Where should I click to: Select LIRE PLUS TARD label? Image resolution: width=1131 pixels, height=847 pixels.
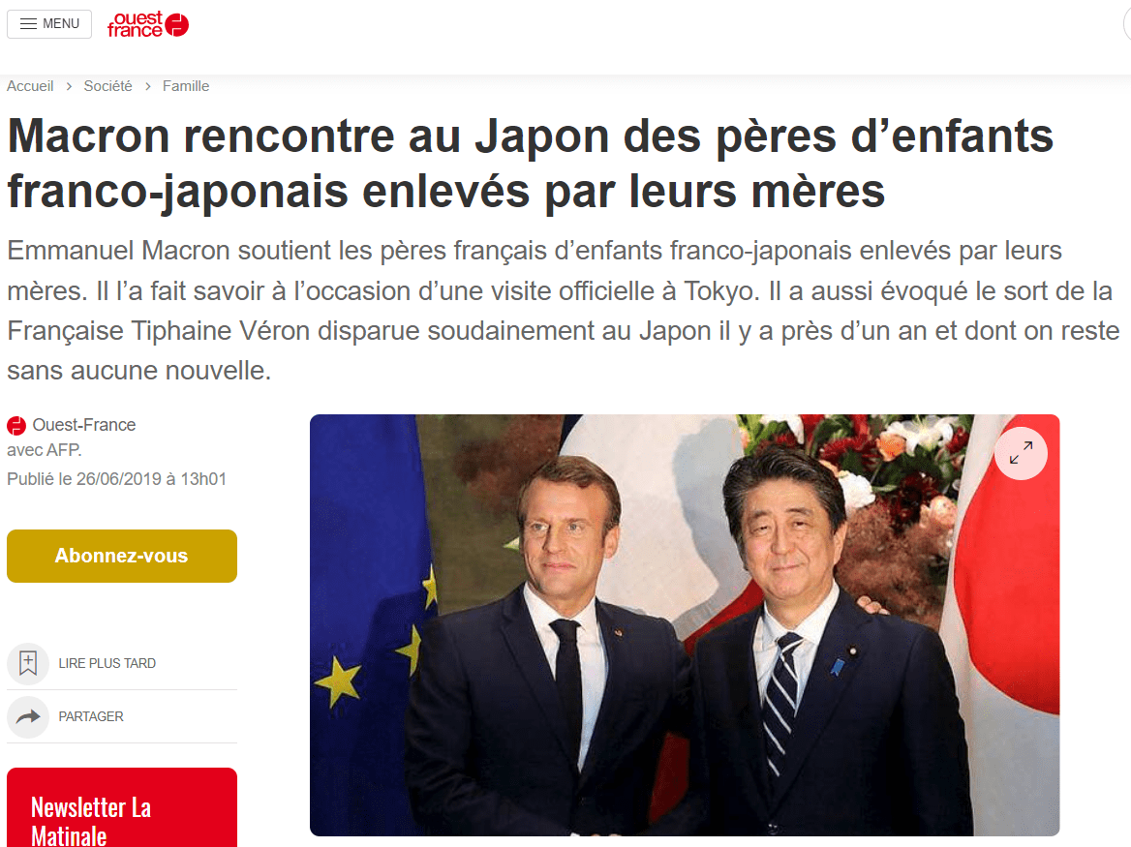click(x=107, y=663)
